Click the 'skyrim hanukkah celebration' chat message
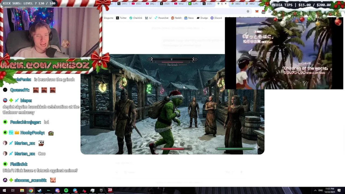Image resolution: width=345 pixels, height=194 pixels. [x=41, y=110]
